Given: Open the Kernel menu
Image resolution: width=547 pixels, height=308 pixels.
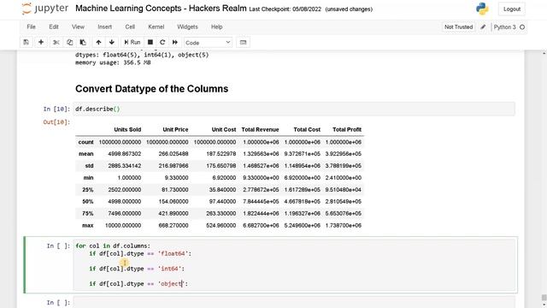Looking at the screenshot, I should click(156, 27).
